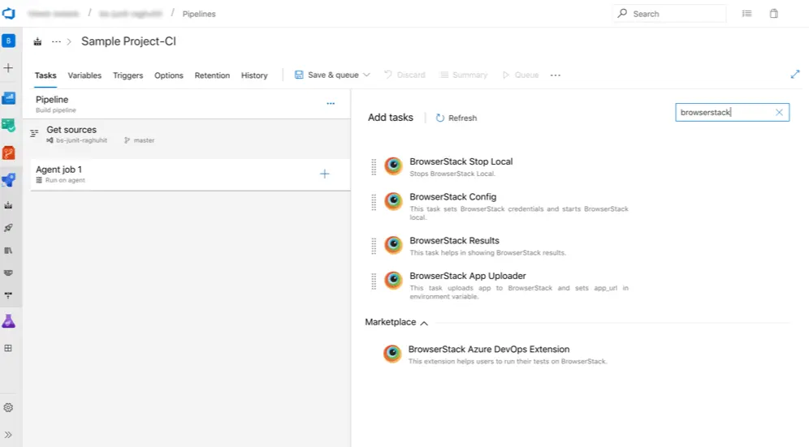Screen dimensions: 809x447
Task: Switch to the Triggers tab
Action: (128, 75)
